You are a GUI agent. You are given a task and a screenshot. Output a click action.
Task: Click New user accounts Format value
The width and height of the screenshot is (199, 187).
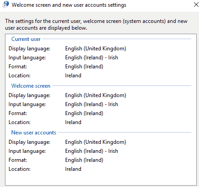84,160
